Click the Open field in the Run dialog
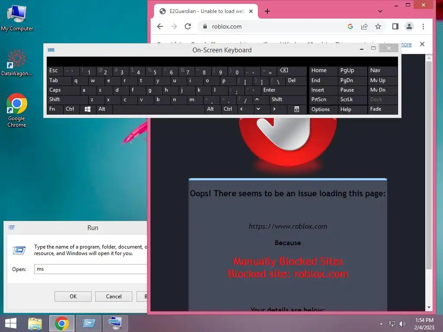The width and height of the screenshot is (443, 332). click(90, 269)
